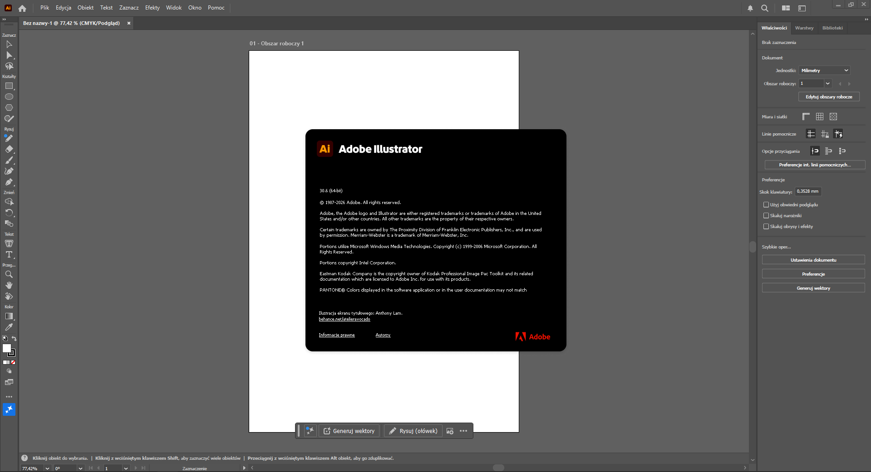Image resolution: width=871 pixels, height=472 pixels.
Task: Select the Rotate View tool
Action: coord(9,296)
